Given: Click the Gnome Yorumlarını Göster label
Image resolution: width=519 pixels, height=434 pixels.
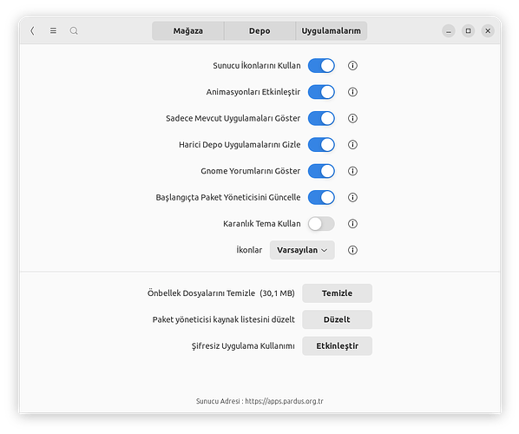Looking at the screenshot, I should click(250, 171).
